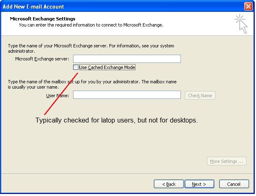This screenshot has height=196, width=256.
Task: Cancel the e-mail account setup
Action: click(x=234, y=184)
